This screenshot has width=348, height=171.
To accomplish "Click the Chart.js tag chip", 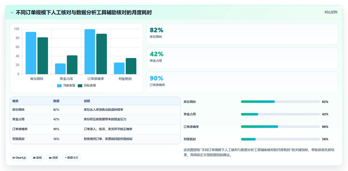I will [x=19, y=158].
